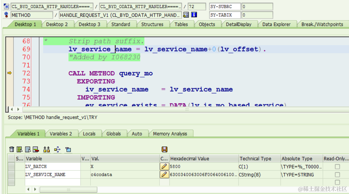Open the Data Explorer tab

tap(276, 24)
